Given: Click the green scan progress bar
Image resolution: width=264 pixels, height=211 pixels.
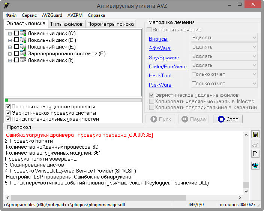Looking at the screenshot, I should click(73, 100).
